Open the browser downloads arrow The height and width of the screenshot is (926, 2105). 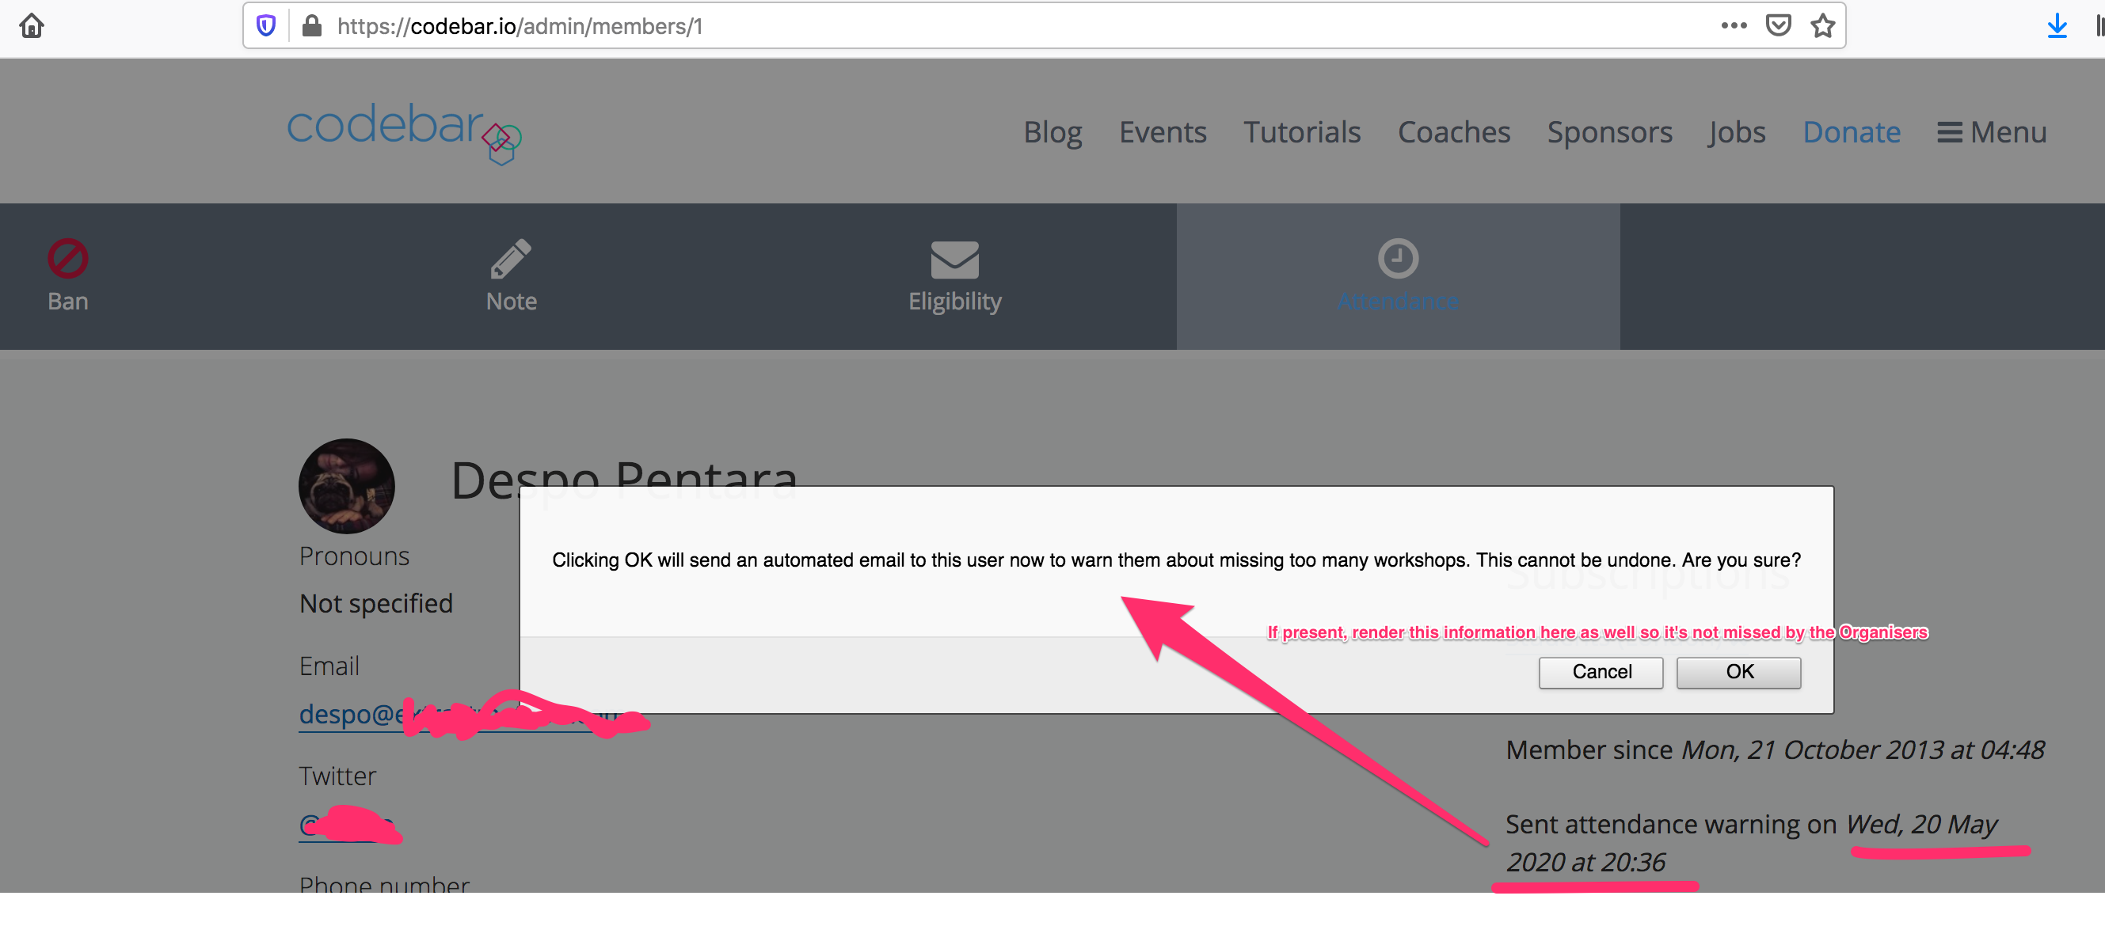tap(2056, 26)
